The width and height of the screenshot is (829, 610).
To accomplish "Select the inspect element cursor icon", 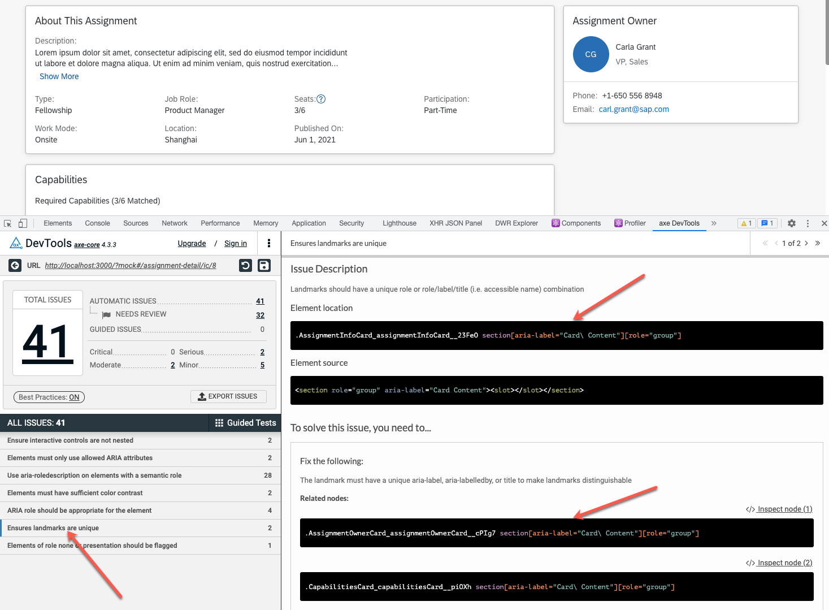I will coord(7,223).
